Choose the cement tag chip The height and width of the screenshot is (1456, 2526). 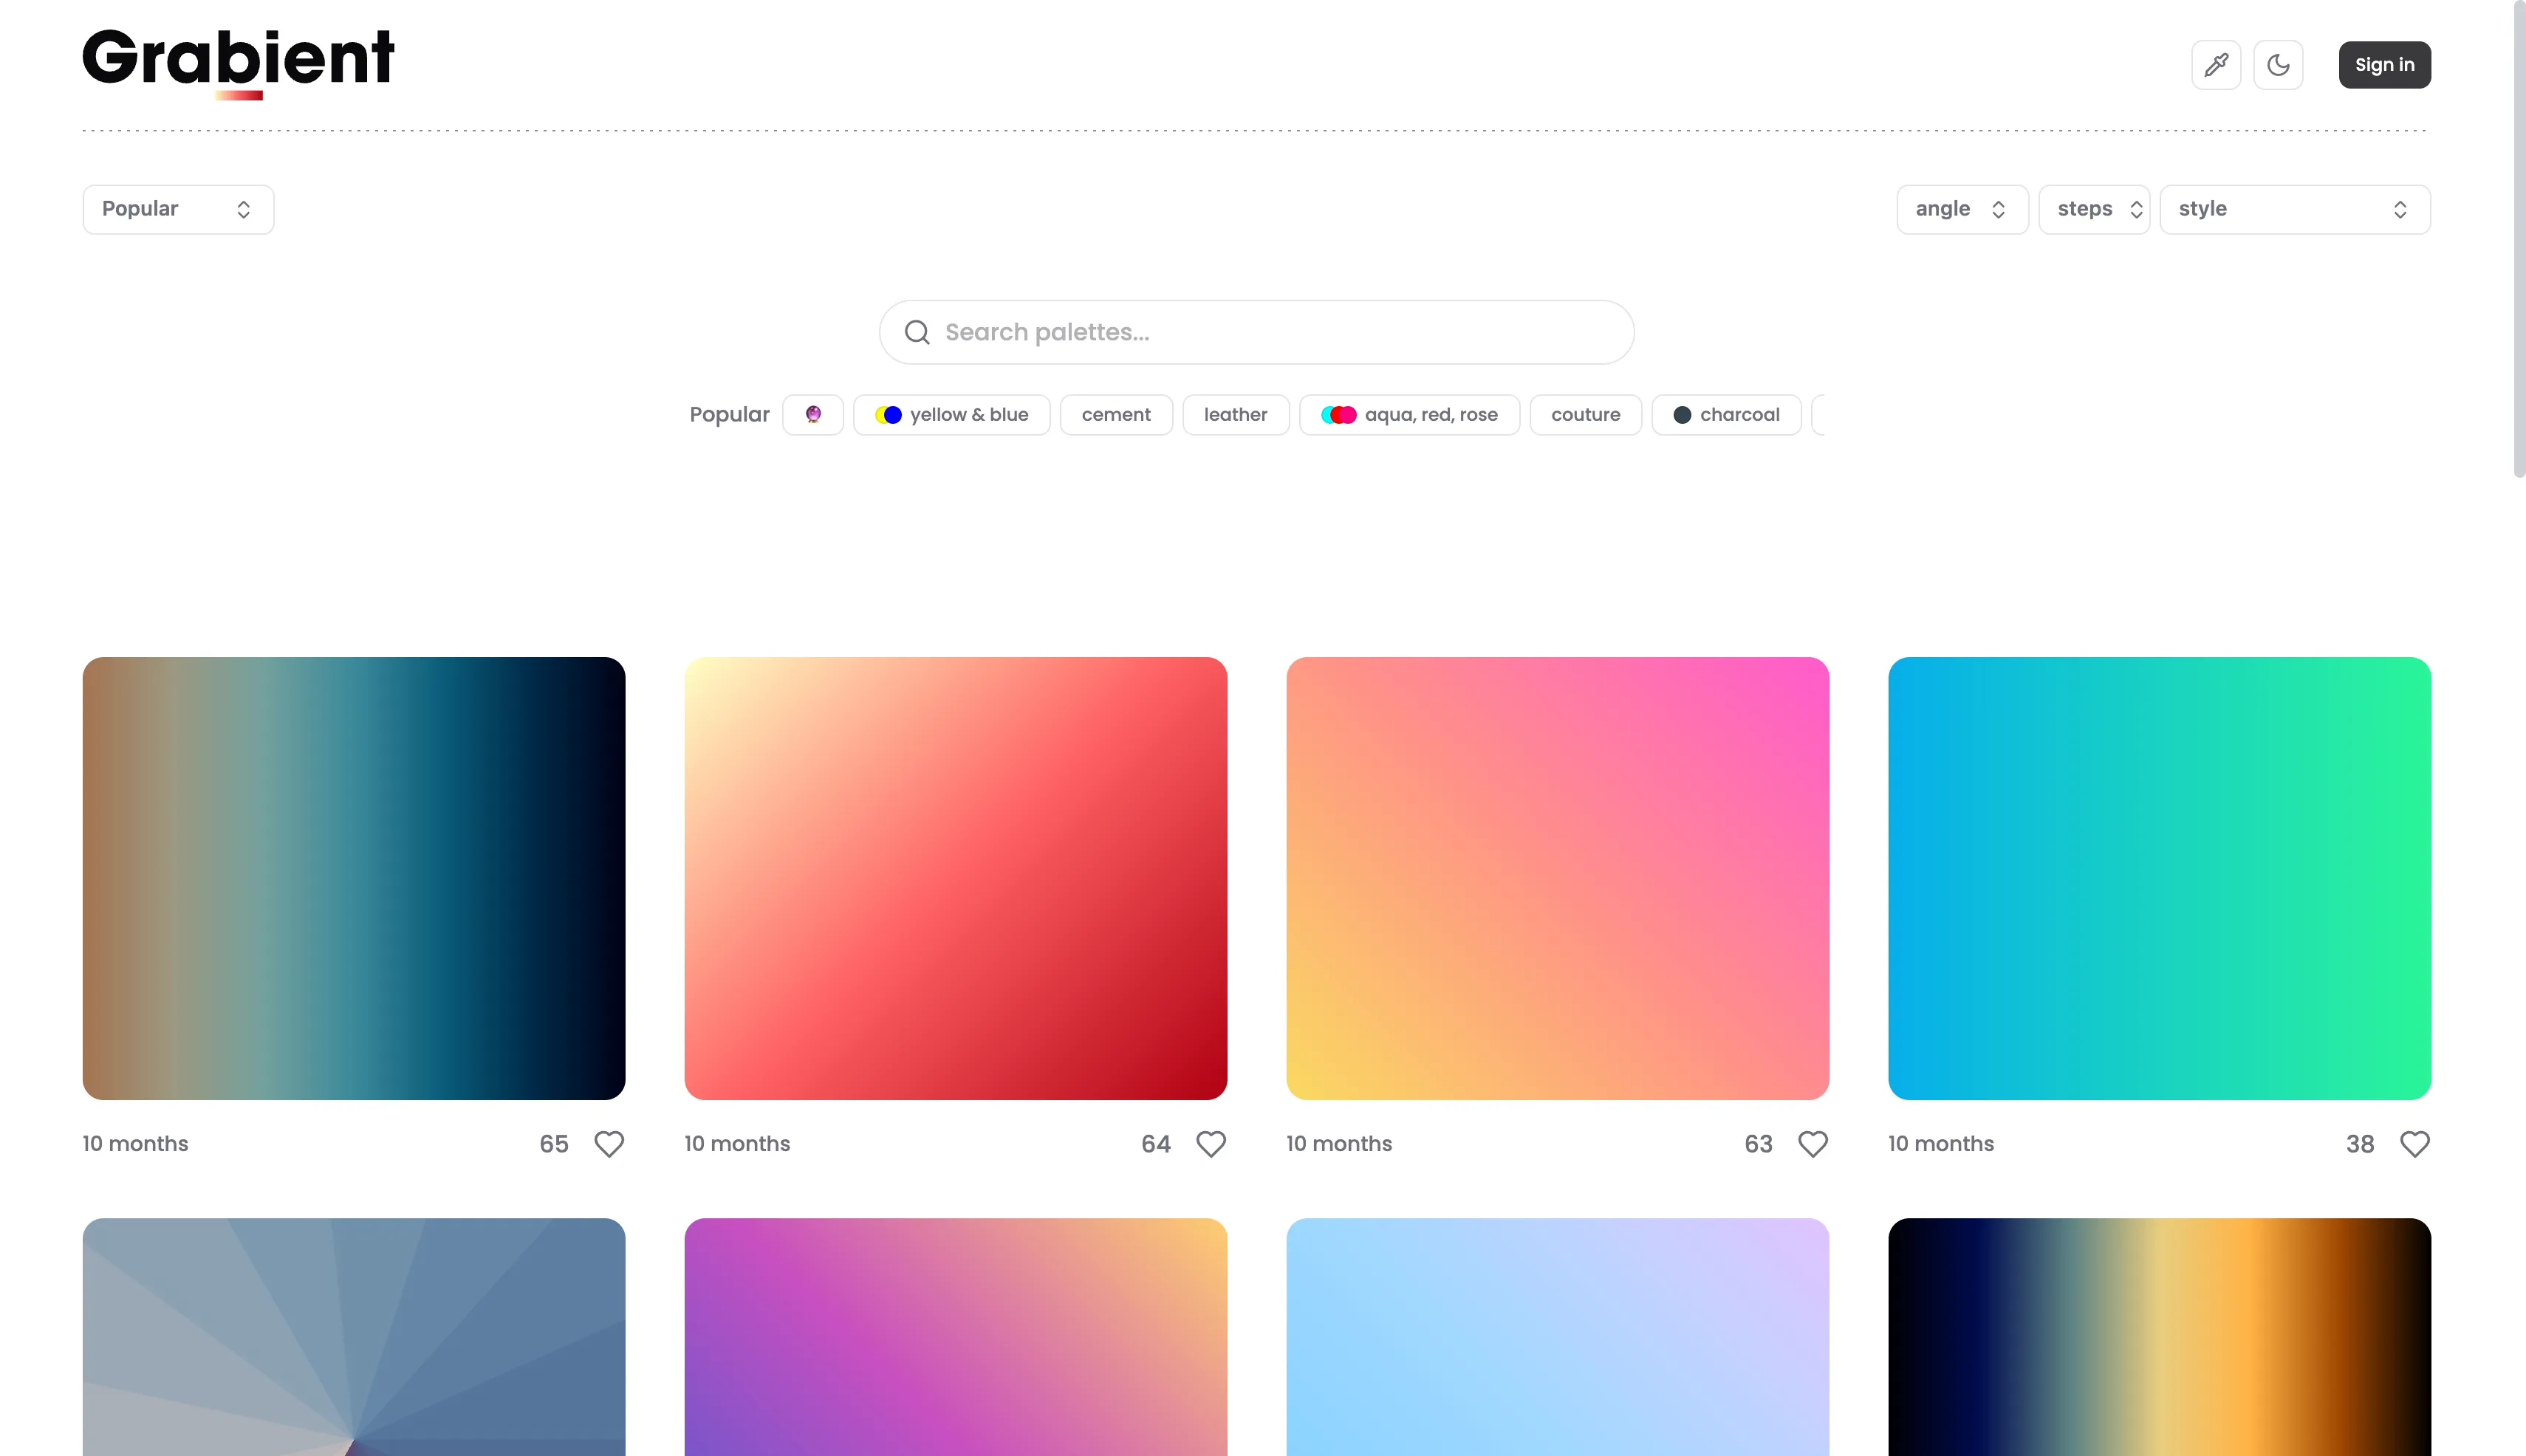[x=1115, y=415]
